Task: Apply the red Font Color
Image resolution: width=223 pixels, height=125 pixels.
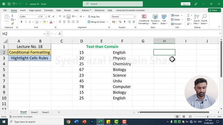Action: tap(51, 22)
